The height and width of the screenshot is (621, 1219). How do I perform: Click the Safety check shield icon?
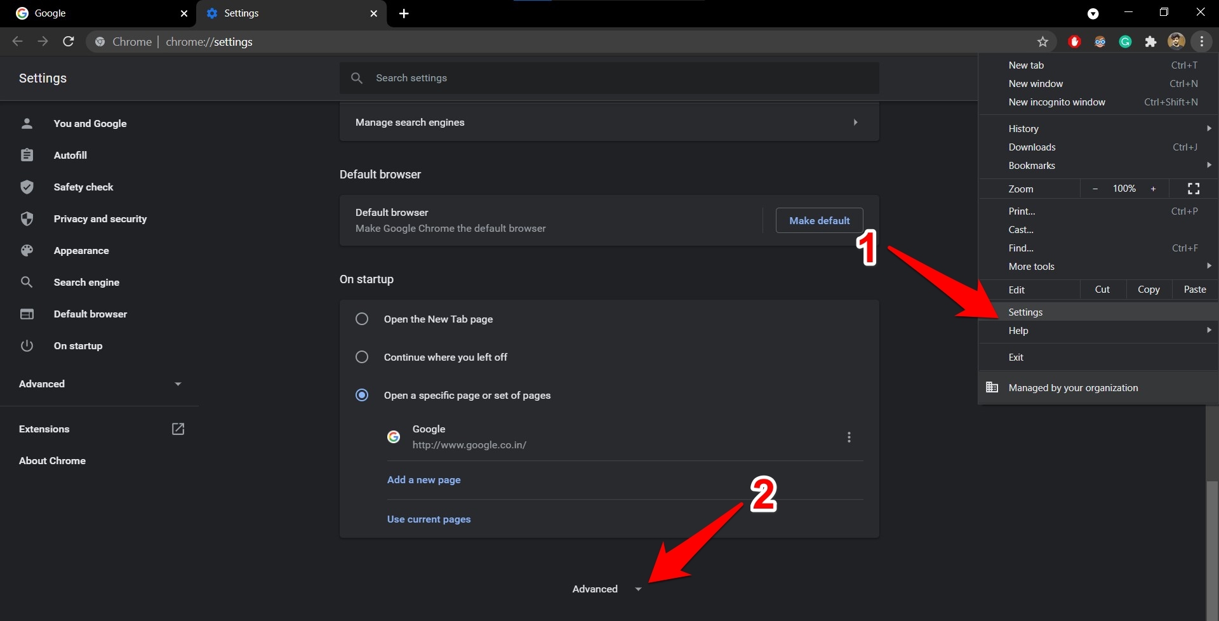coord(27,187)
